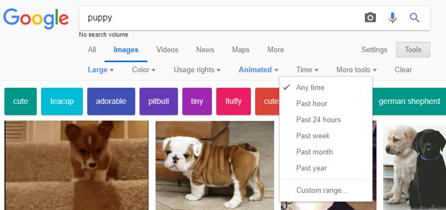Viewport: 446px width, 210px height.
Task: Open Custom range... date picker
Action: 326,190
